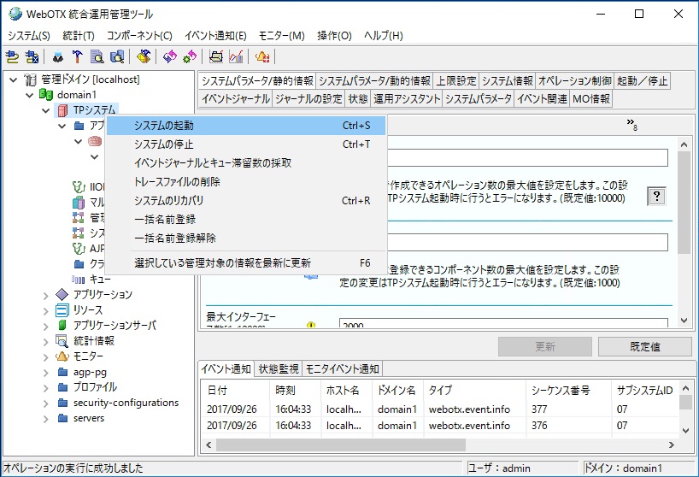Collapse the domain1 tree node

coord(32,95)
